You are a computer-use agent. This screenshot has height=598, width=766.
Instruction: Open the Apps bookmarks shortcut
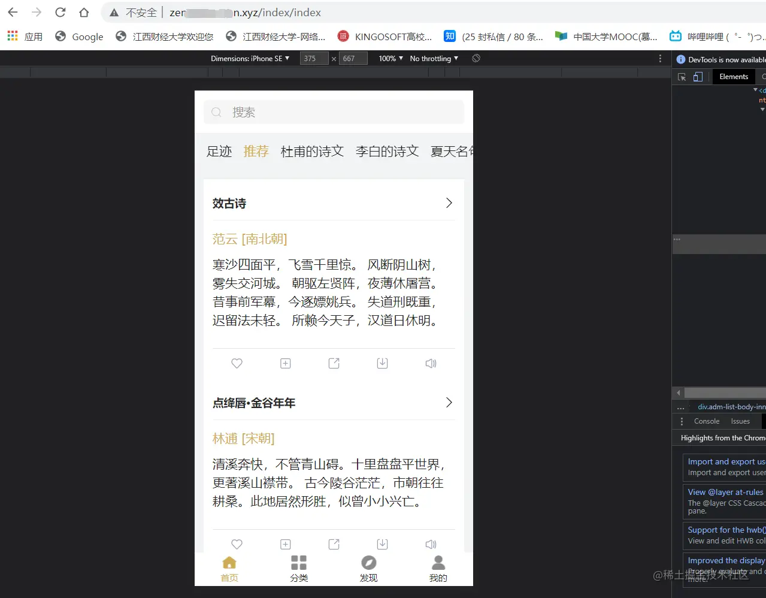[25, 37]
